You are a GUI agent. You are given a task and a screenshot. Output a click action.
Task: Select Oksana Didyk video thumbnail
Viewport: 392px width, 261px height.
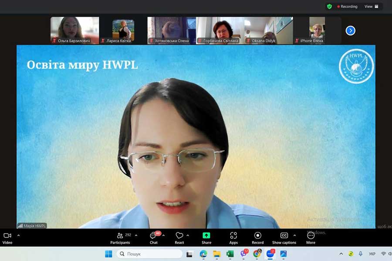(269, 30)
